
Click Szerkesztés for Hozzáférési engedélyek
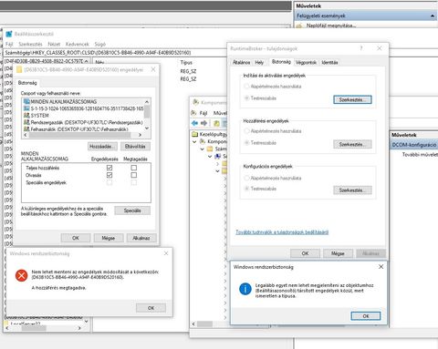(x=352, y=144)
